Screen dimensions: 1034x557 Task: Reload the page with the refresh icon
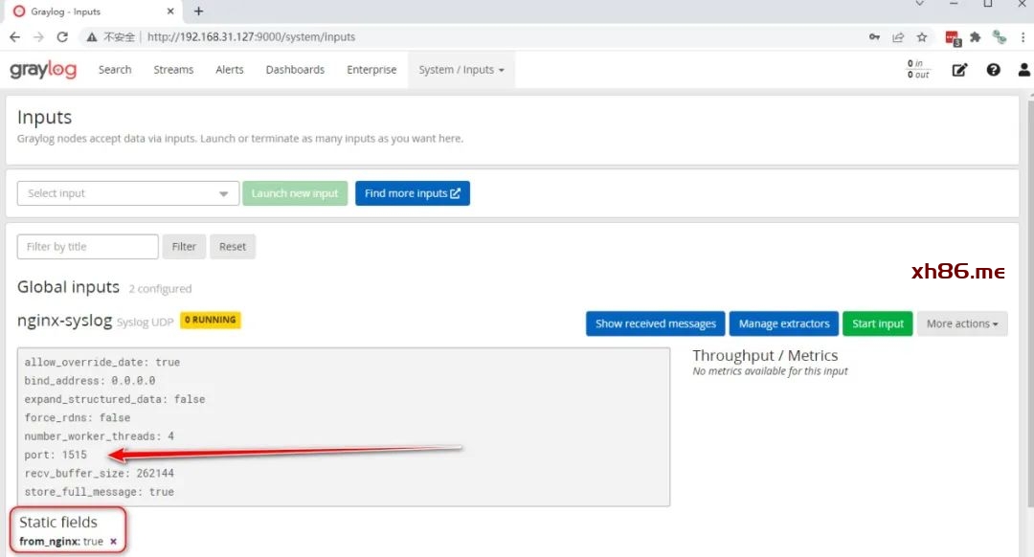tap(62, 37)
